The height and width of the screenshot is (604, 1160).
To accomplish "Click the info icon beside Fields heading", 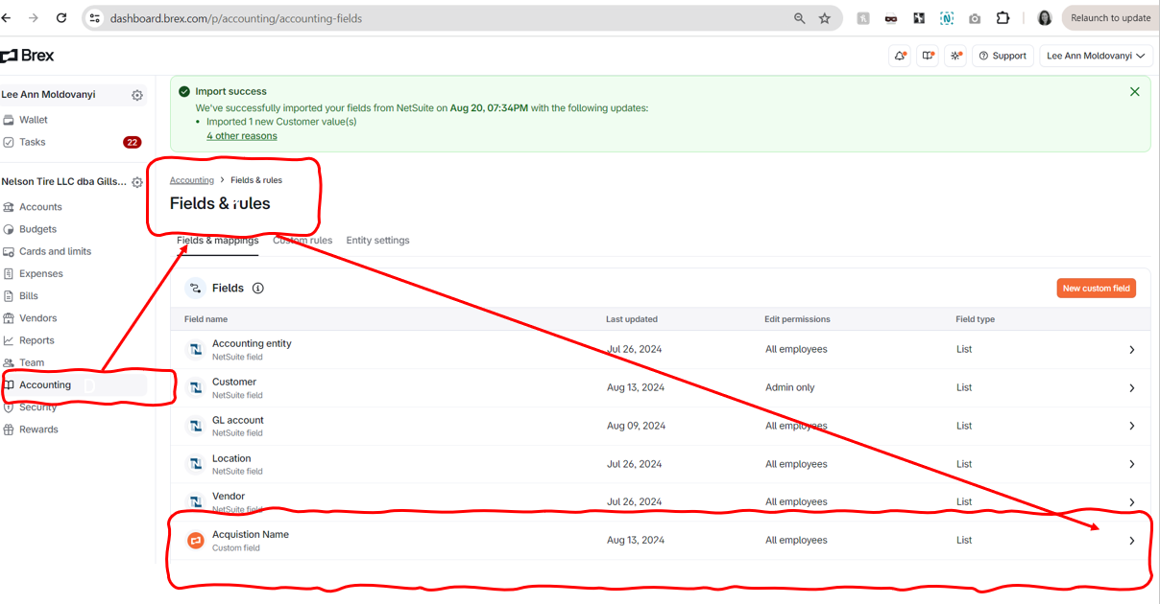I will (x=258, y=288).
